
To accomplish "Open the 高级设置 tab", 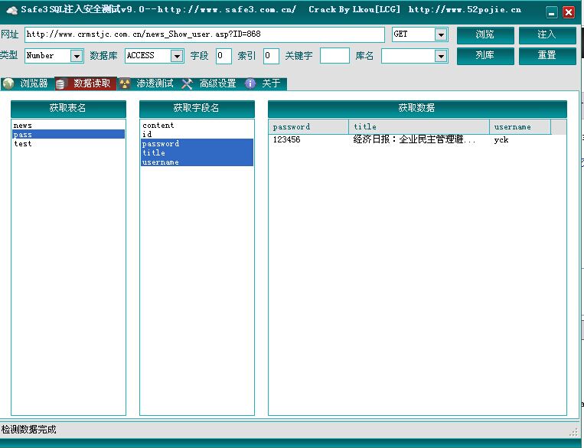I will (x=210, y=83).
